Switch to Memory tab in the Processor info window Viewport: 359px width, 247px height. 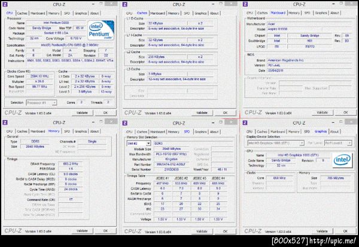pyautogui.click(x=54, y=13)
